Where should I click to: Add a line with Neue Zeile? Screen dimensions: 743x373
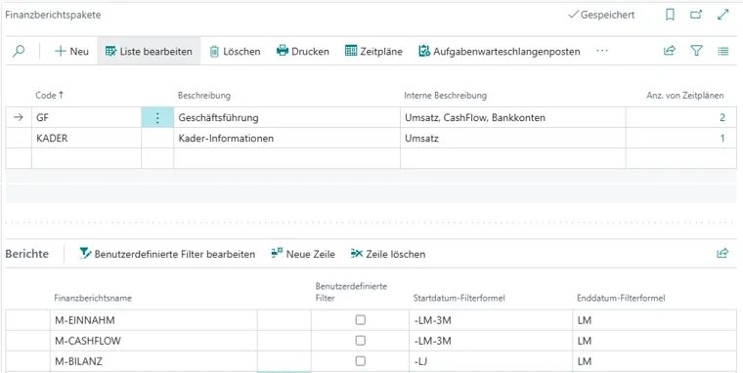(x=303, y=254)
